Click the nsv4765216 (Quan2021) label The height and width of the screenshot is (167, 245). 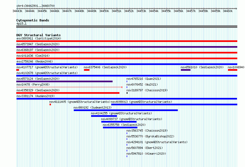pos(144,79)
